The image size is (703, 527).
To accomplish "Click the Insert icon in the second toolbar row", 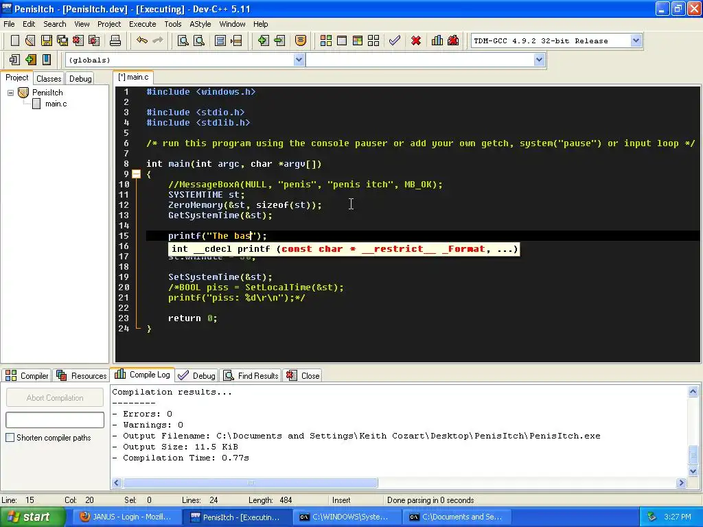I will (x=14, y=60).
